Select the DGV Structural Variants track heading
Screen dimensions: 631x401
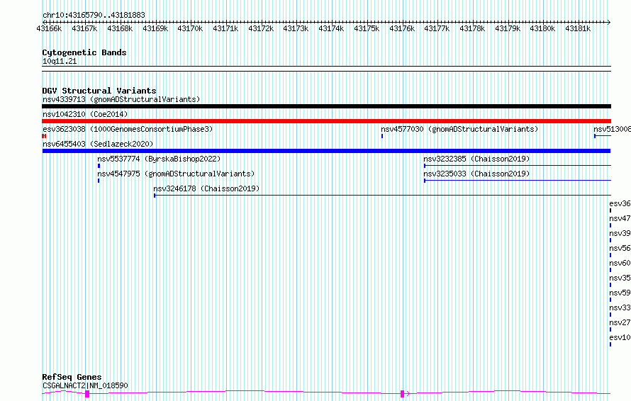point(99,91)
